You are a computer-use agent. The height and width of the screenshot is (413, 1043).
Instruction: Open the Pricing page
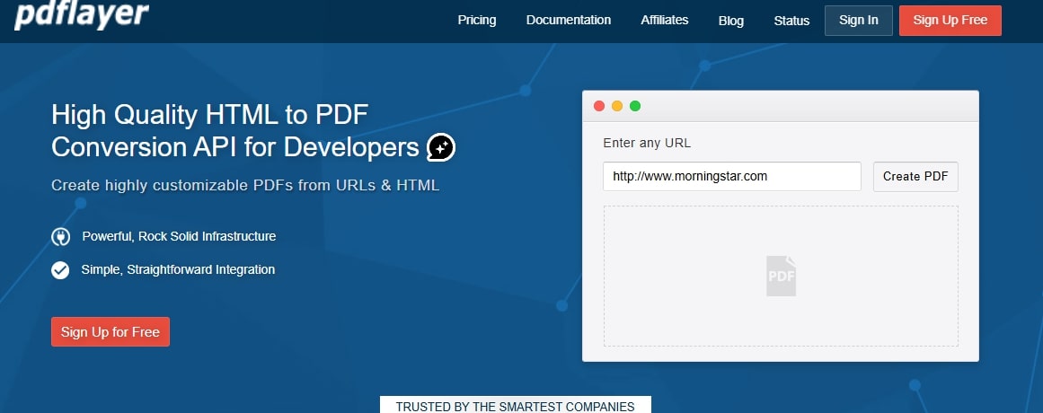(477, 20)
